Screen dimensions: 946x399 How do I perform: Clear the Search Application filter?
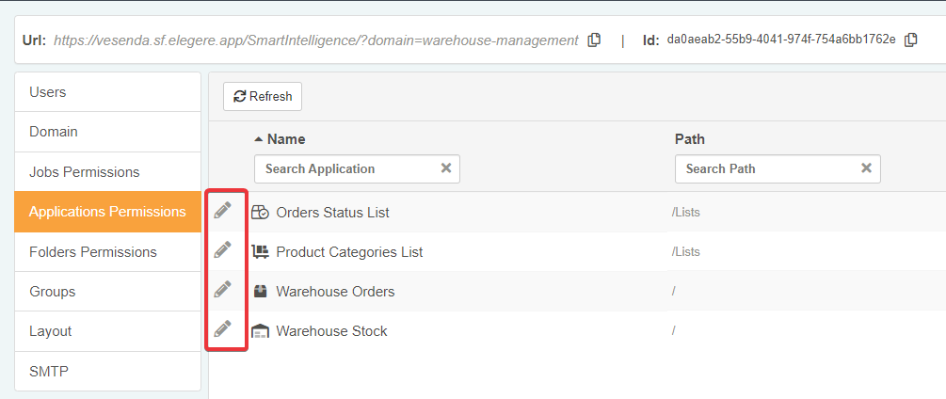[x=446, y=168]
